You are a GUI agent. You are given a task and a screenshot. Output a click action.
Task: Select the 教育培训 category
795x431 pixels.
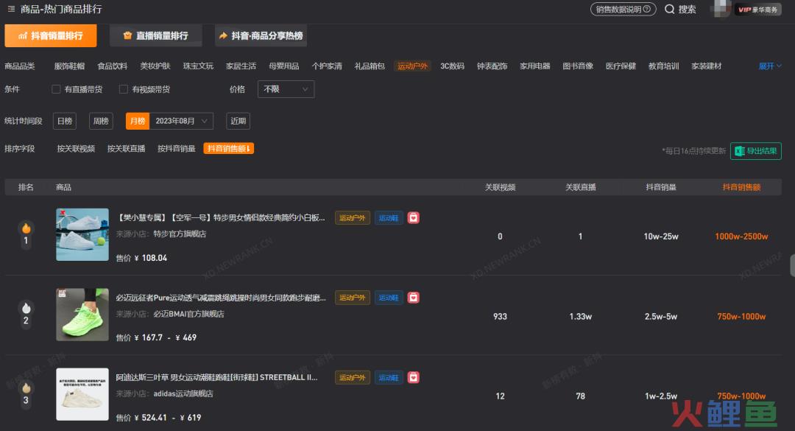click(664, 66)
